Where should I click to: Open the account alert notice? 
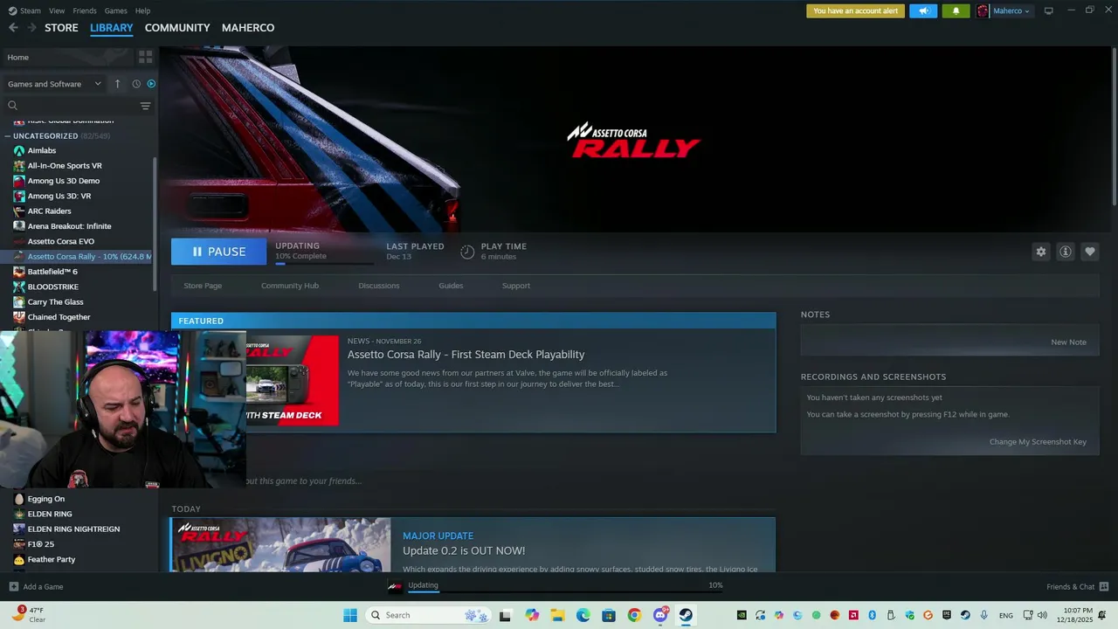(855, 11)
